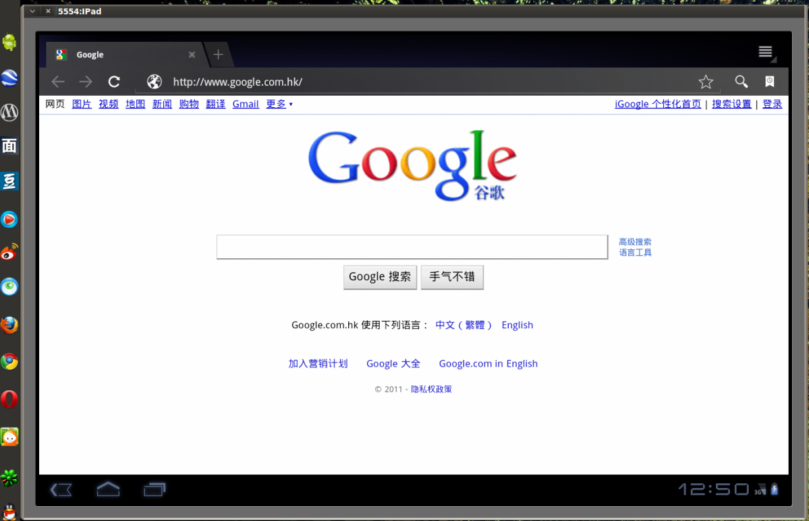The image size is (809, 521).
Task: Click the 3G signal indicator icon
Action: coord(760,489)
